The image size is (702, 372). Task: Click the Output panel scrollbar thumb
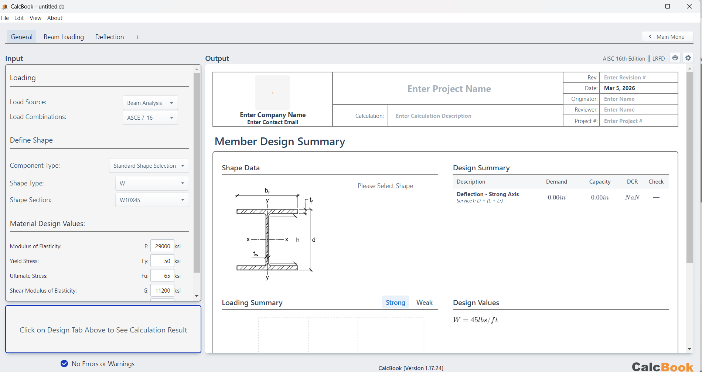click(689, 167)
